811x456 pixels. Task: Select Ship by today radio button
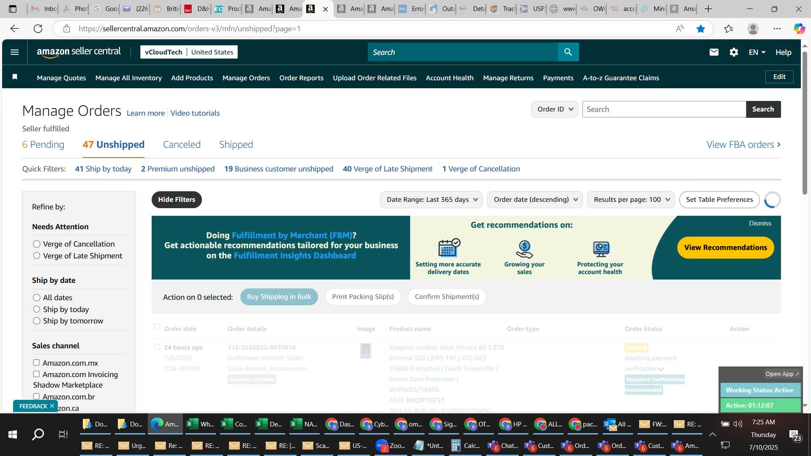[x=37, y=309]
